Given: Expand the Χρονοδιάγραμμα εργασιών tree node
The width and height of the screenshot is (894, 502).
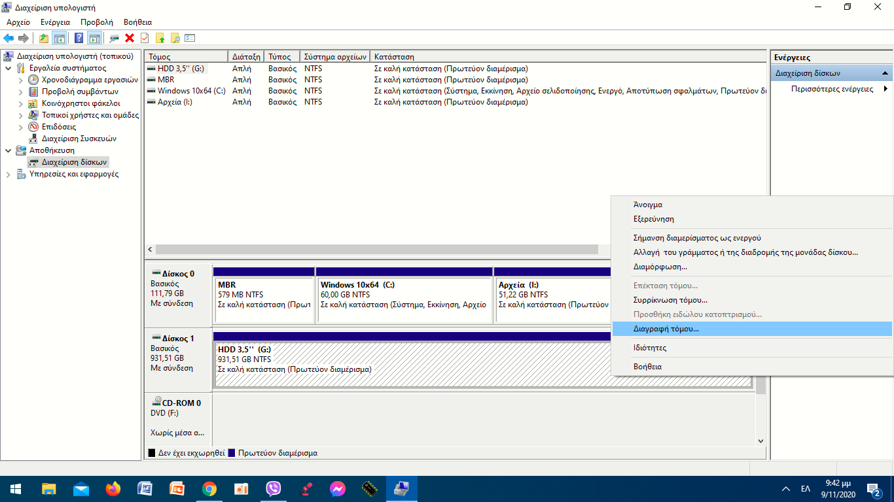Looking at the screenshot, I should click(x=20, y=80).
